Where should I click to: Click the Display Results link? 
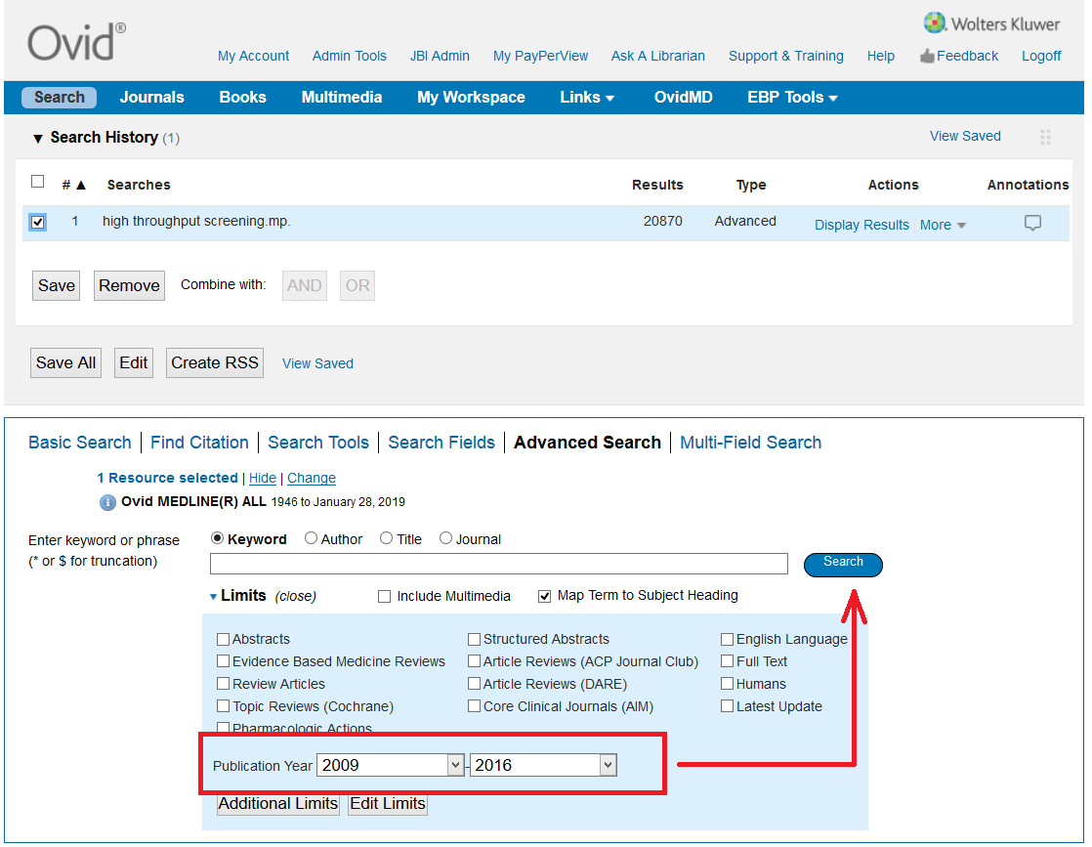click(x=861, y=225)
